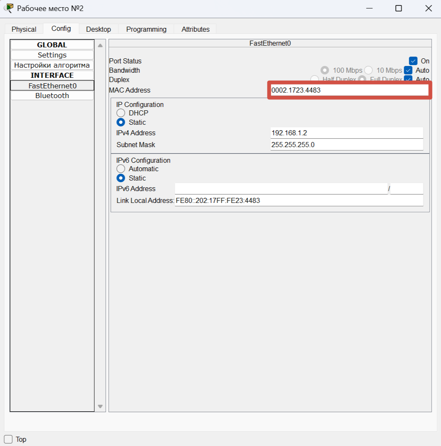Minimize the Рабочее место №2 window

click(369, 8)
